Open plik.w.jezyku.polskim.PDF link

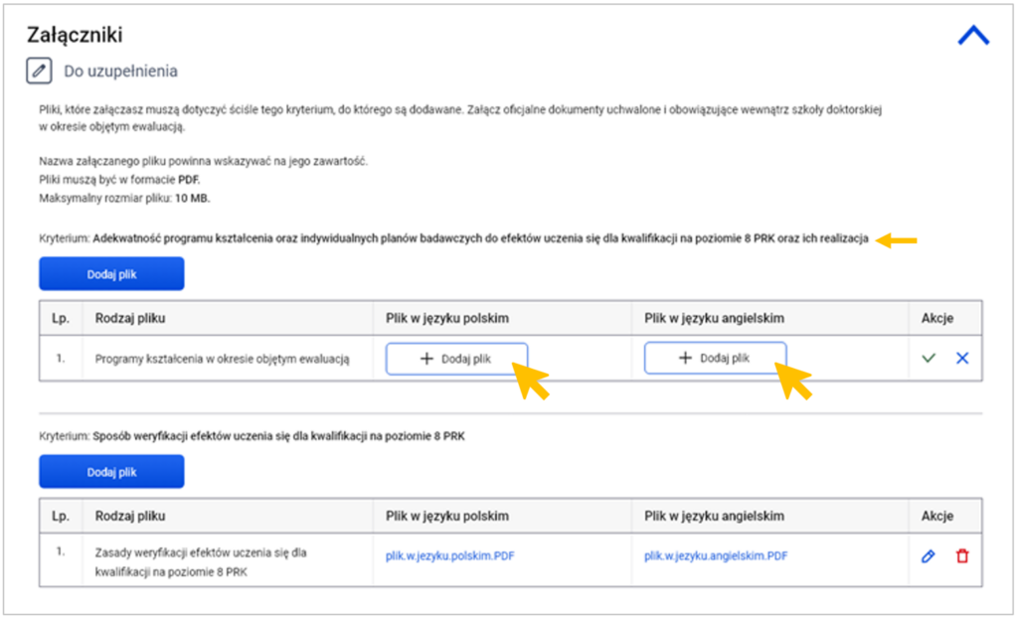[x=450, y=555]
